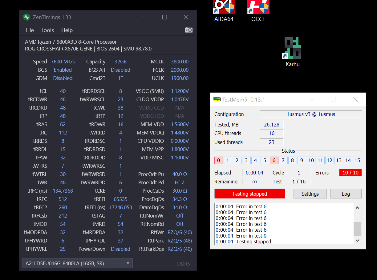The height and width of the screenshot is (280, 377).
Task: Click the AMD Ryzen 7 9800X3D processor text
Action: [71, 42]
